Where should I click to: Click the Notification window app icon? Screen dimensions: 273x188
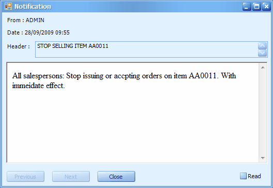8,6
